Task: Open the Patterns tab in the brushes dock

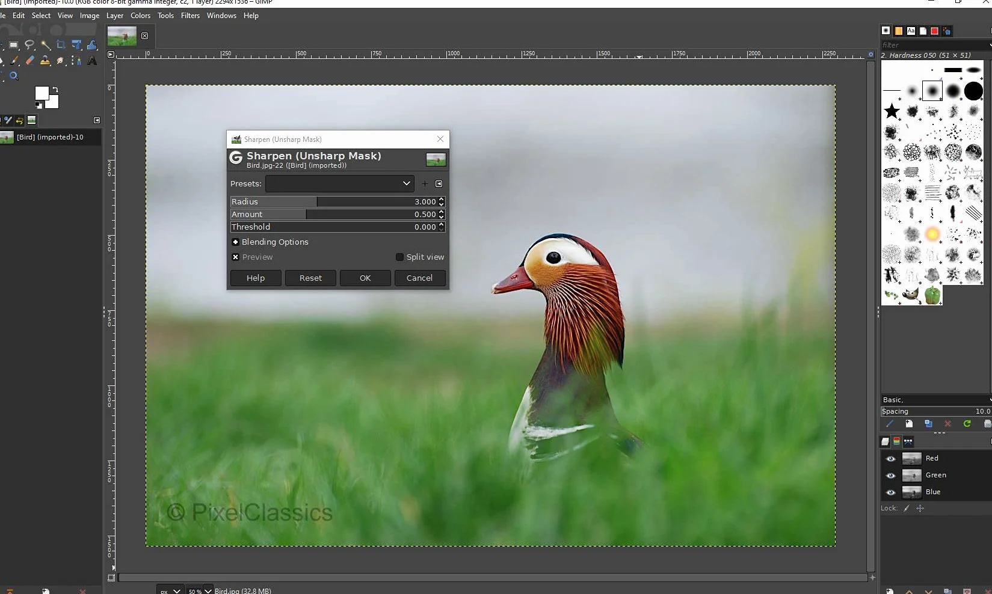Action: (x=898, y=31)
